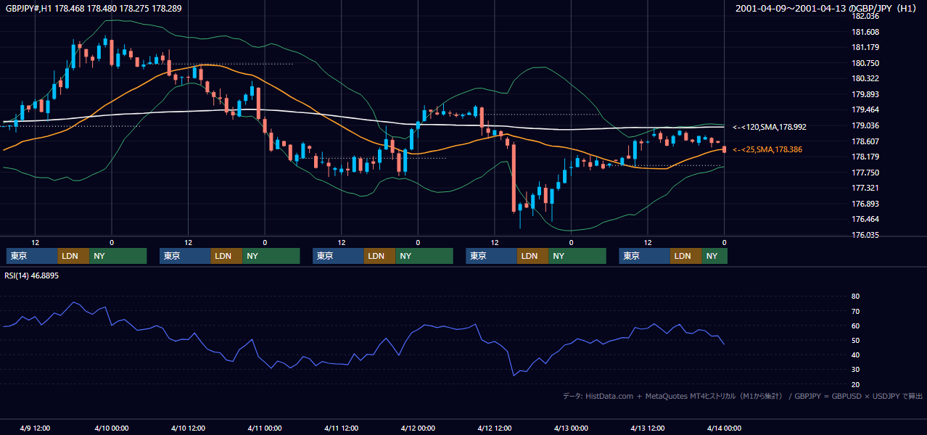Click the 177.321 price axis label
The height and width of the screenshot is (435, 927).
point(865,188)
